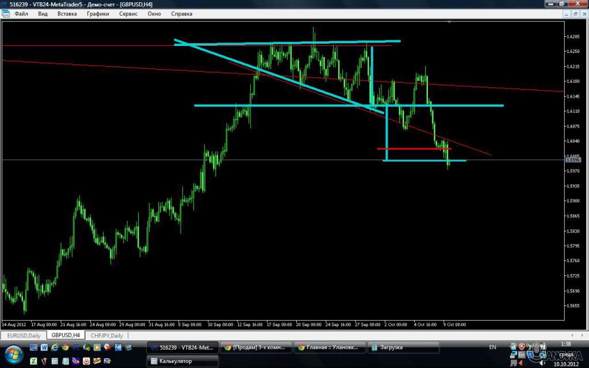
Task: Open the Справка menu
Action: pos(181,14)
